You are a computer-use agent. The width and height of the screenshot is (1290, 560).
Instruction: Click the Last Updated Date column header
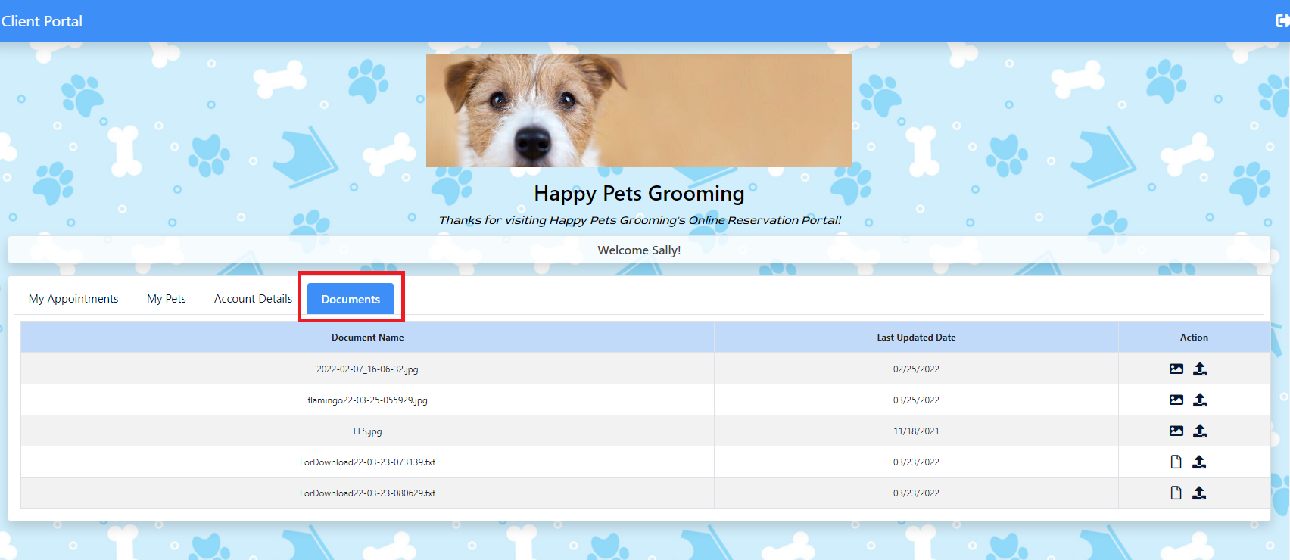pyautogui.click(x=916, y=338)
